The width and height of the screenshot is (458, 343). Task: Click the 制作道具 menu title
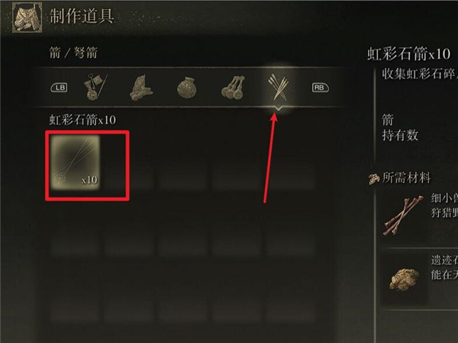(82, 16)
